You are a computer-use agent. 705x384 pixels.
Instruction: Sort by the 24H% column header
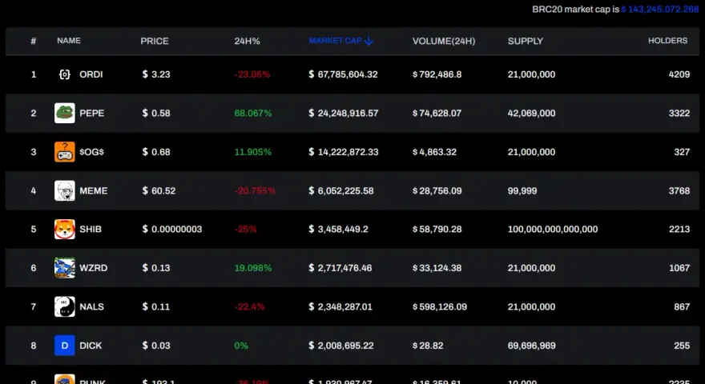coord(247,41)
